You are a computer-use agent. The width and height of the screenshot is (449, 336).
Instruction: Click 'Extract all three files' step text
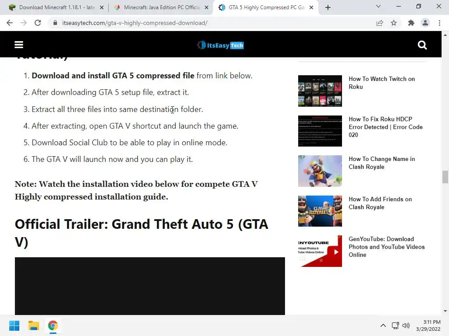click(117, 109)
